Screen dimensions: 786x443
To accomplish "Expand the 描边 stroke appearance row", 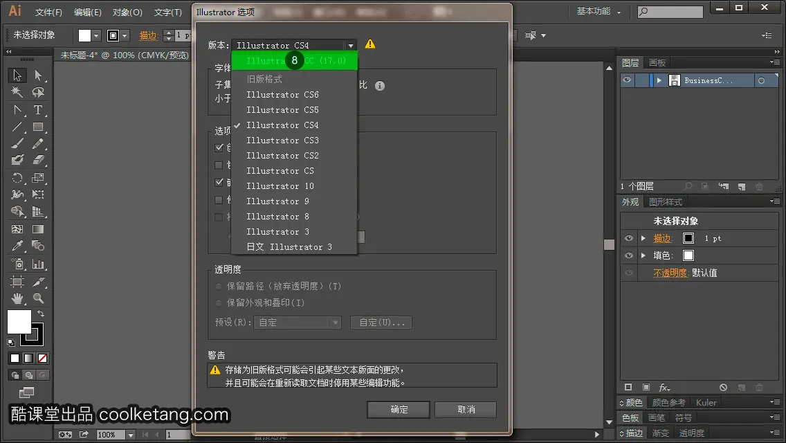I will pyautogui.click(x=643, y=238).
